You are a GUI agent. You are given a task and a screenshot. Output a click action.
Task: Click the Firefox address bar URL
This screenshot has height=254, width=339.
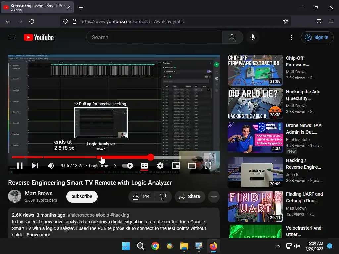132,21
